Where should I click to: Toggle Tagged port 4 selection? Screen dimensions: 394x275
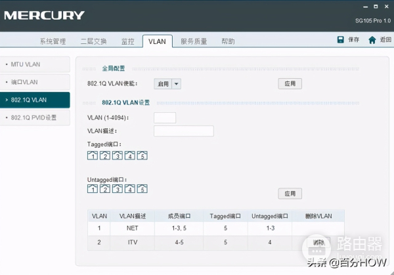tap(130, 156)
